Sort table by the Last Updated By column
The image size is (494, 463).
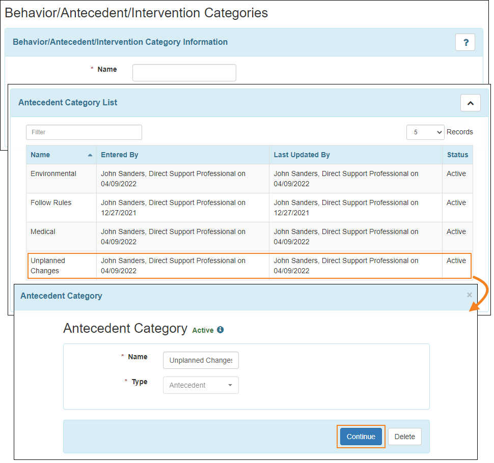tap(301, 155)
